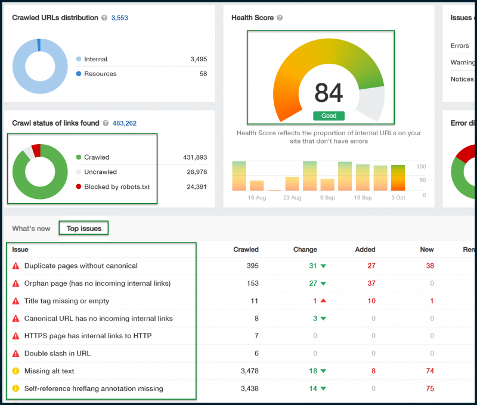Click Internal count 3,495
This screenshot has height=405, width=477.
(x=199, y=59)
